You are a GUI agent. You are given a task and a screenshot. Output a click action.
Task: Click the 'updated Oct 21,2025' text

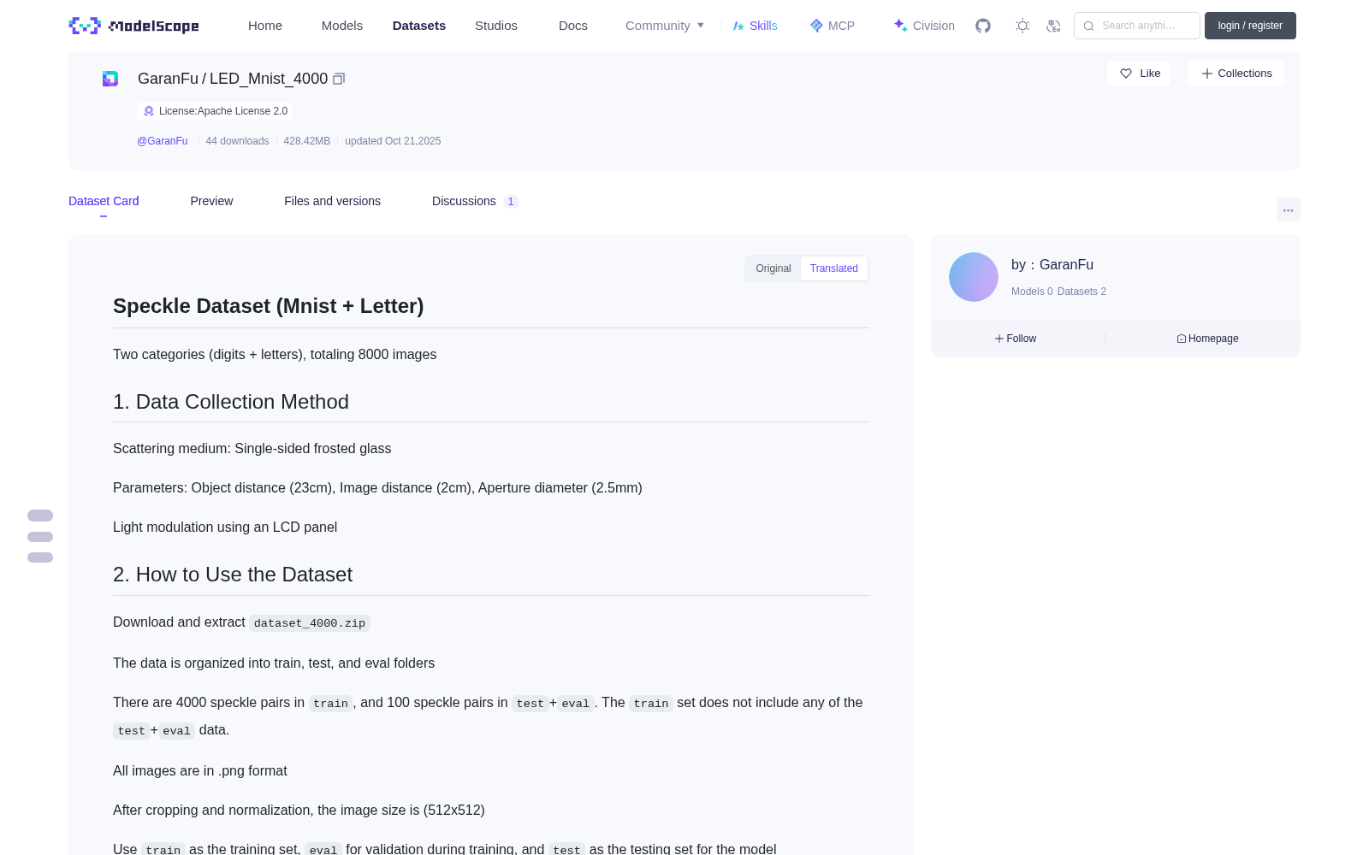[393, 141]
